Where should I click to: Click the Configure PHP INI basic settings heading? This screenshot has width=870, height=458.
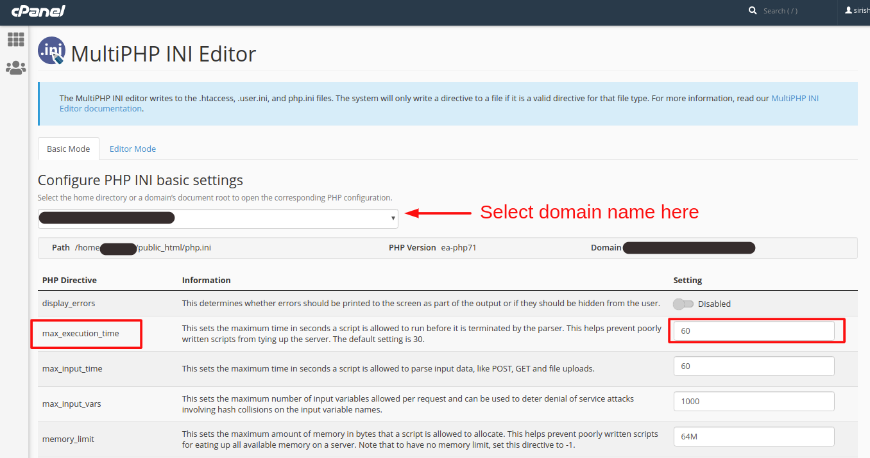pos(141,180)
